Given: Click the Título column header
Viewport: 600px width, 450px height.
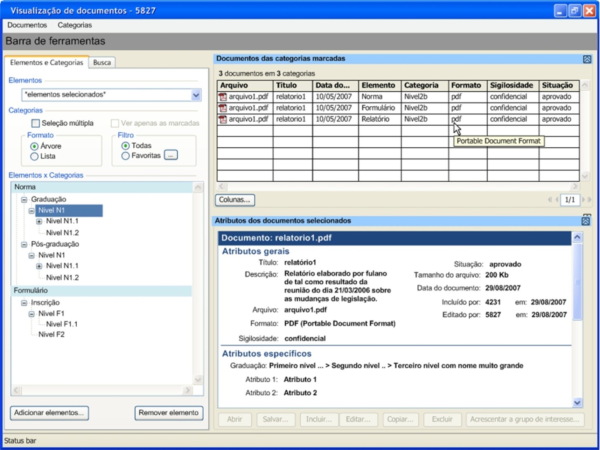Looking at the screenshot, I should coord(292,86).
